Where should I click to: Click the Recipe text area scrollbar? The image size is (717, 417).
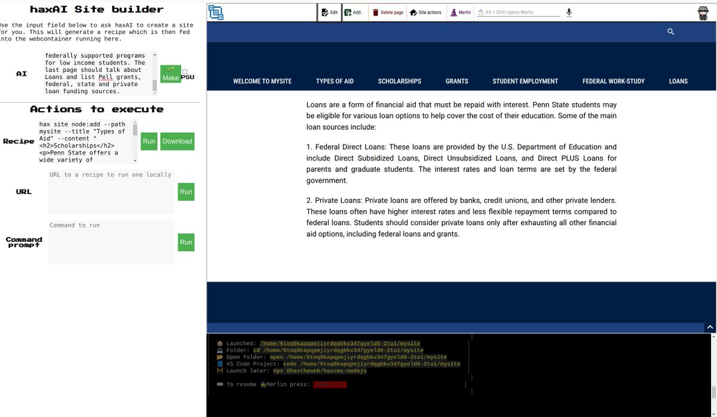pos(136,142)
